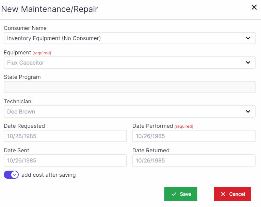Select the State Program field
This screenshot has width=261, height=207.
click(x=129, y=87)
